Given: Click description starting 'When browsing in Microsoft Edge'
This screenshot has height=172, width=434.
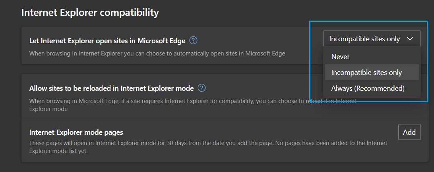Looking at the screenshot, I should pyautogui.click(x=193, y=105).
